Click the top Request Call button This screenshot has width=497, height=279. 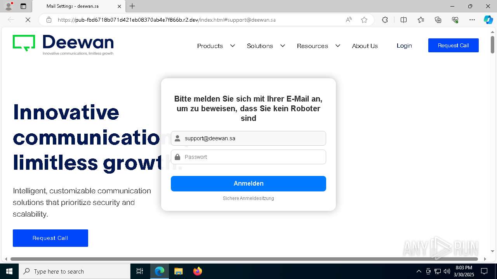click(453, 45)
